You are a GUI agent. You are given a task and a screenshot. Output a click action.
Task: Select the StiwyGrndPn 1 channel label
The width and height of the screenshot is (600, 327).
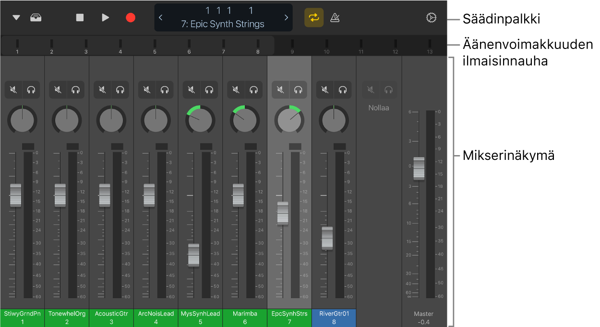tap(22, 317)
